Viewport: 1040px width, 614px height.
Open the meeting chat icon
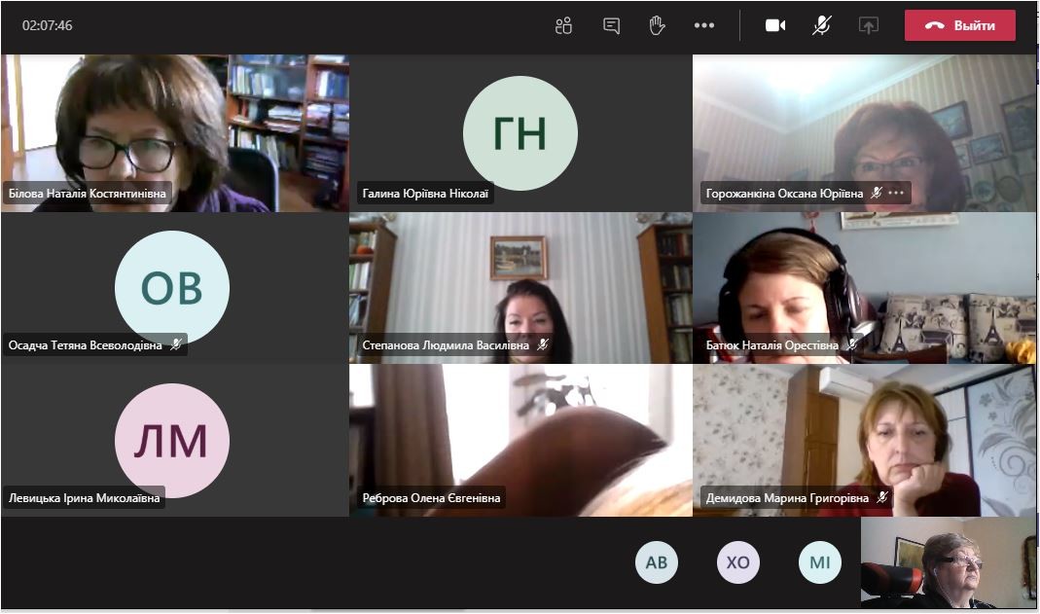tap(612, 26)
